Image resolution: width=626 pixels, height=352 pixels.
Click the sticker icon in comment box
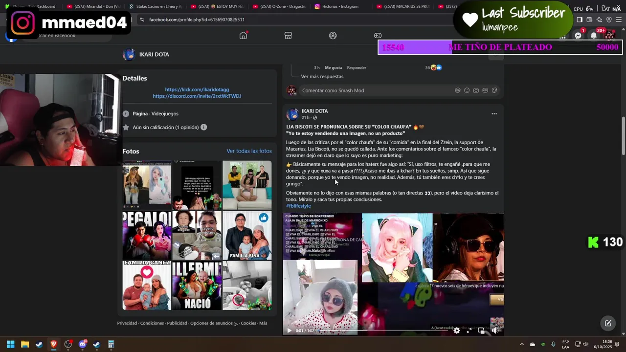pos(494,90)
